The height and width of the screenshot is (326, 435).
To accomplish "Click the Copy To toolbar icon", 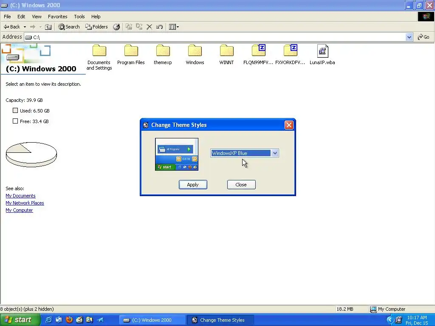I will click(139, 27).
